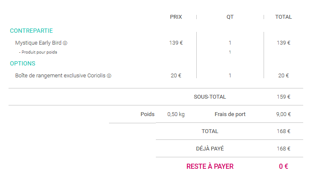Click the PRIX column header

tap(176, 17)
